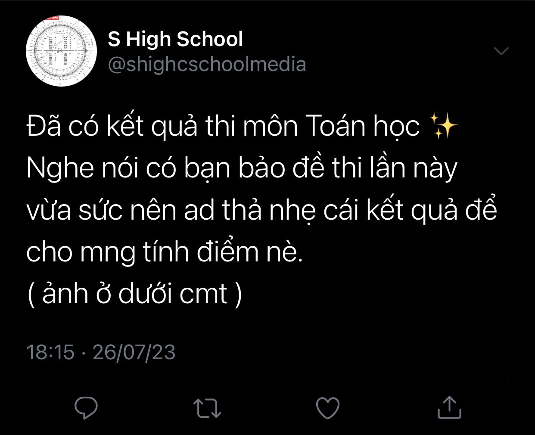Retweet the S High School post
Image resolution: width=535 pixels, height=435 pixels.
[207, 408]
